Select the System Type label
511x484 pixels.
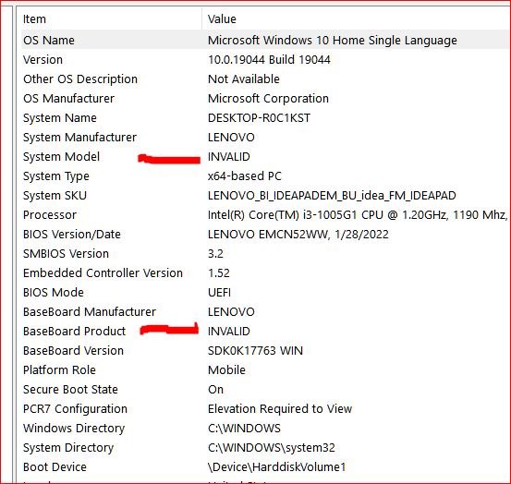pyautogui.click(x=56, y=176)
